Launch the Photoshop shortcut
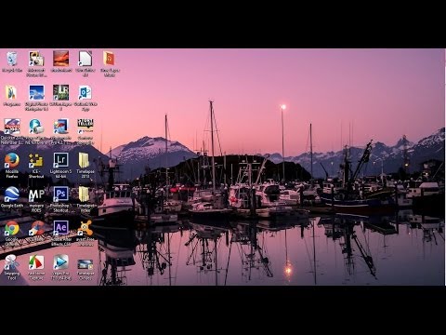This screenshot has width=446, height=335. pos(60,194)
